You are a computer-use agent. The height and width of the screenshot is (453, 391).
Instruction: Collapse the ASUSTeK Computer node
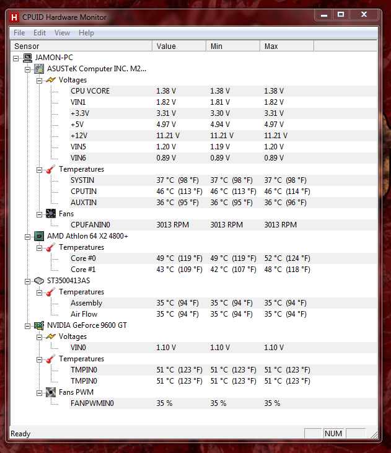[x=27, y=69]
